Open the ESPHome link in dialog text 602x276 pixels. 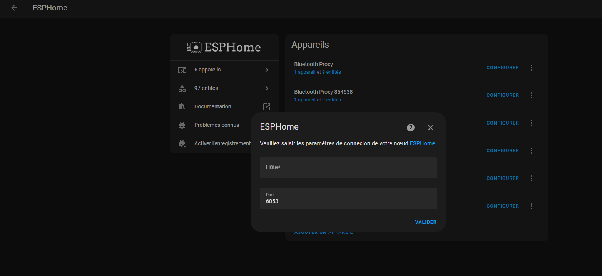click(422, 143)
